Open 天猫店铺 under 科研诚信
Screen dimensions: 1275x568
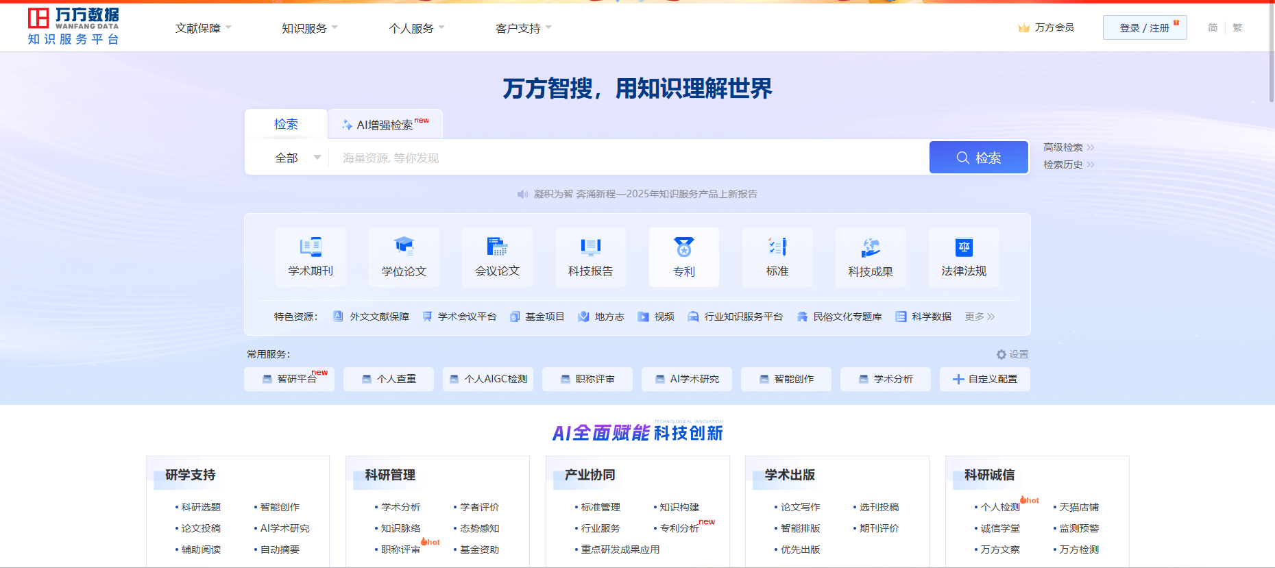pyautogui.click(x=1079, y=507)
